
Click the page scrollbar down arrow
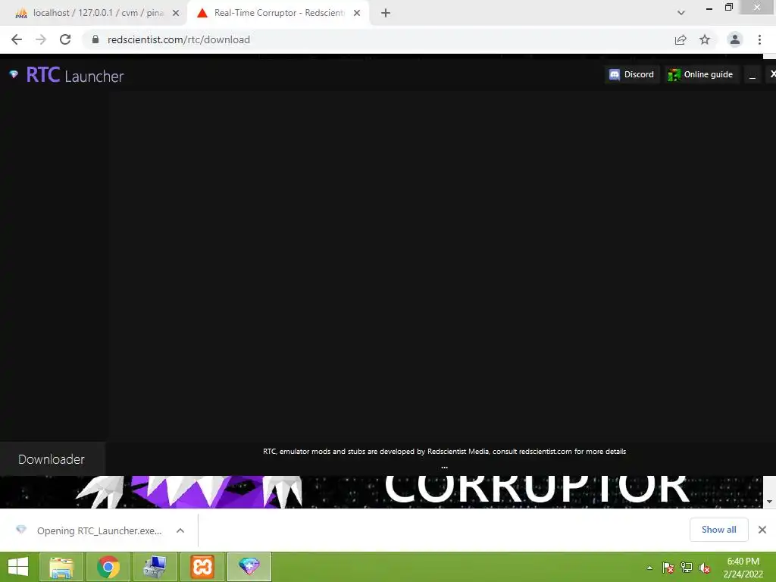[770, 502]
